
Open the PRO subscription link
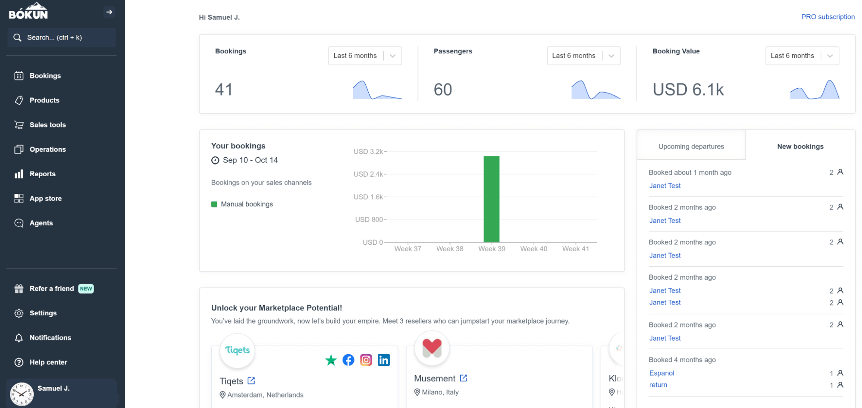pyautogui.click(x=828, y=17)
